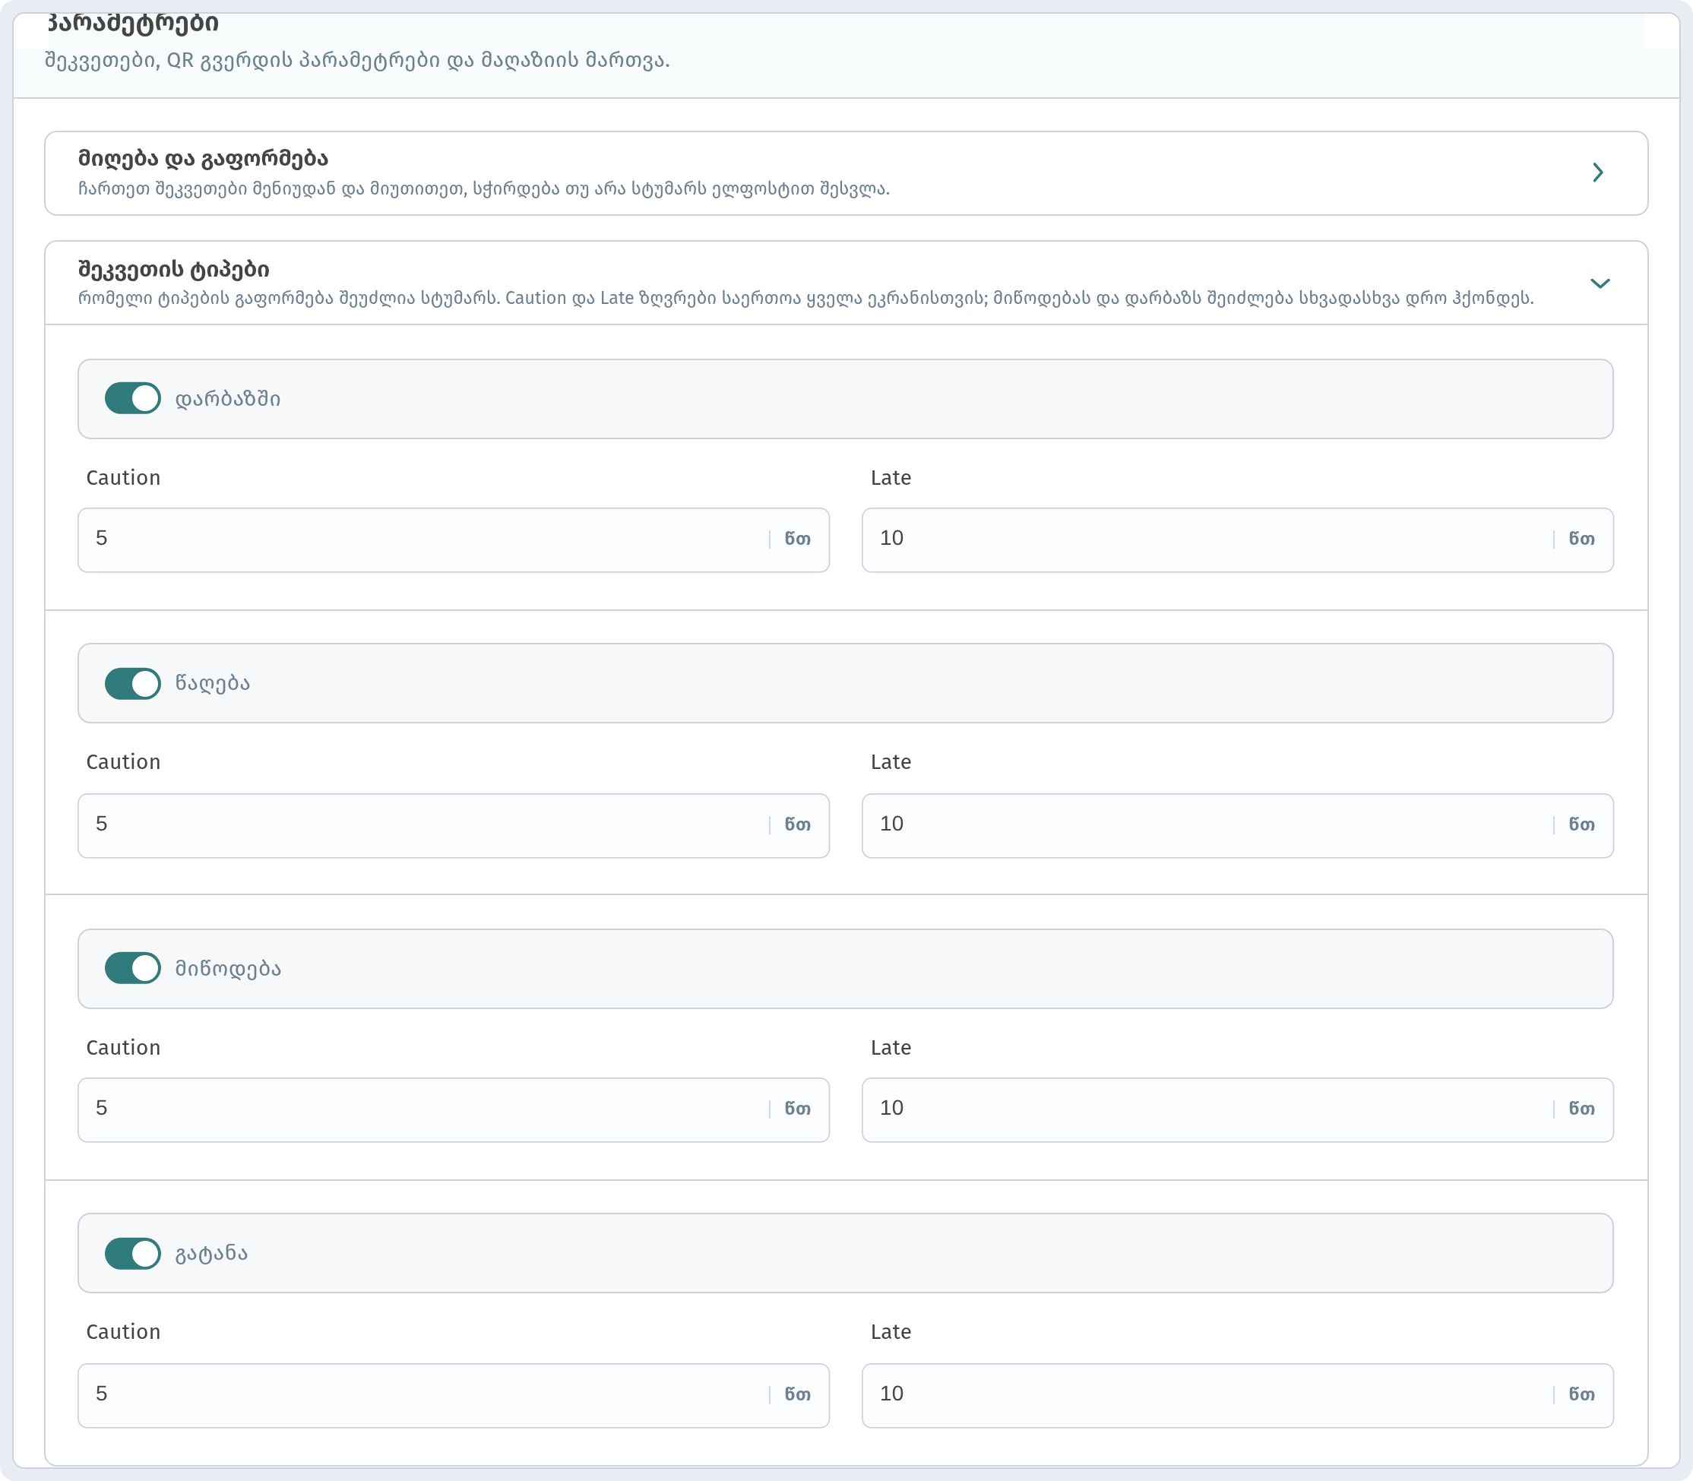The width and height of the screenshot is (1693, 1481).
Task: Edit the დარბაზში Late minutes field
Action: pyautogui.click(x=1238, y=540)
